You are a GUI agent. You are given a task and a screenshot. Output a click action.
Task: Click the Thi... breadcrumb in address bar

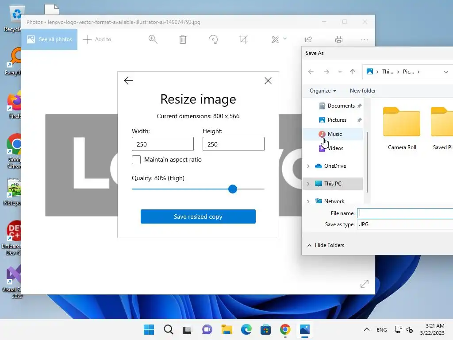(x=388, y=72)
